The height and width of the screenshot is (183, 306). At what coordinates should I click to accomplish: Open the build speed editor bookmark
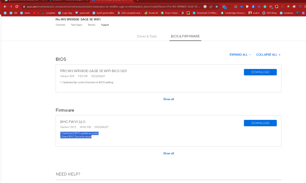tap(103, 13)
